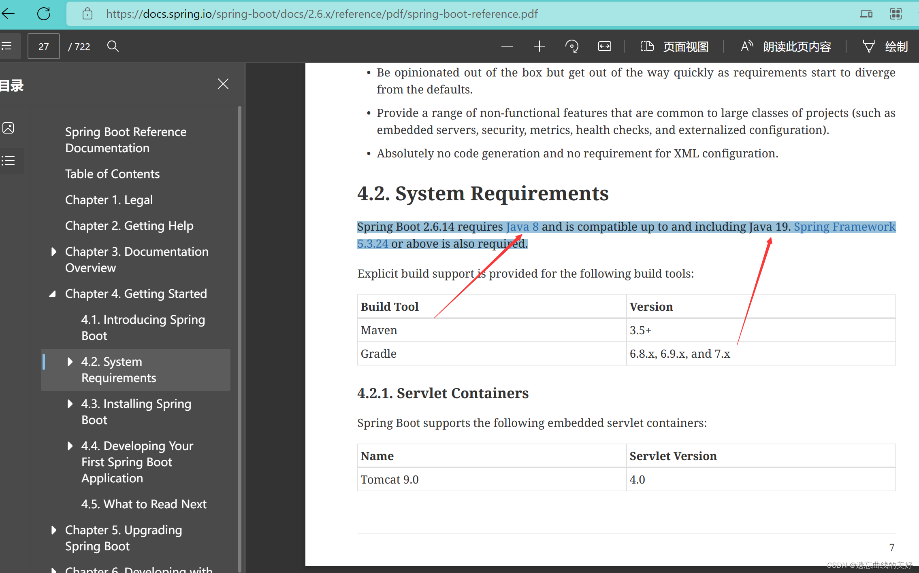919x573 pixels.
Task: Zoom out of the document
Action: [507, 46]
